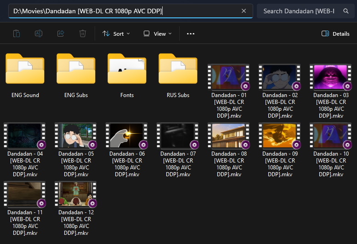This screenshot has width=357, height=244.
Task: Open the Sort dropdown
Action: pos(116,34)
